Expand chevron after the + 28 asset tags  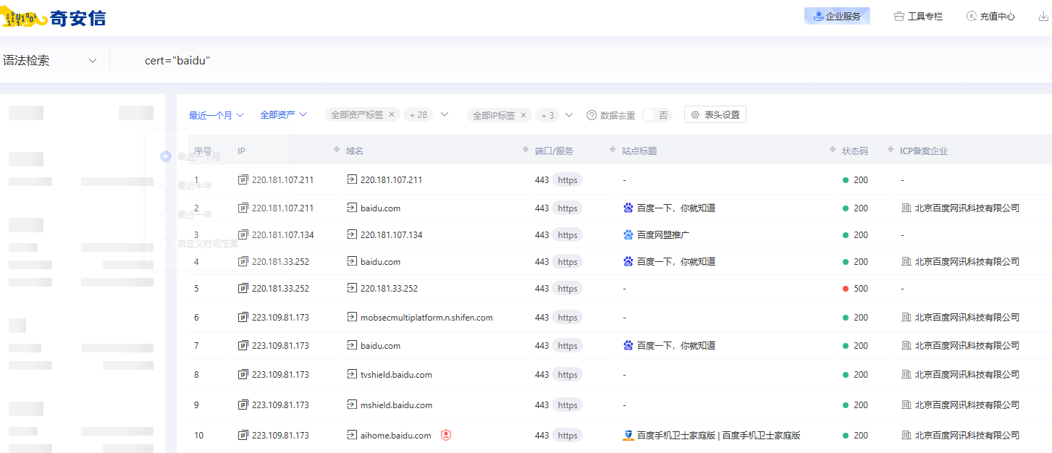[445, 114]
